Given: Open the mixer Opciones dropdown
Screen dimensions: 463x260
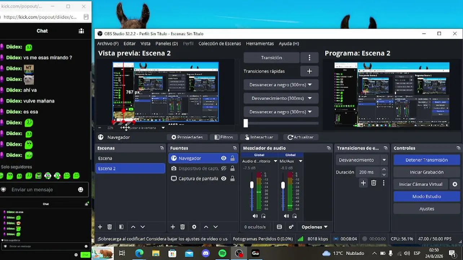Looking at the screenshot, I should (314, 227).
